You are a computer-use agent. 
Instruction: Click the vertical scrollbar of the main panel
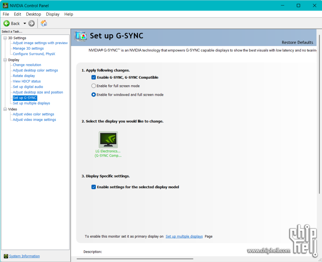click(x=319, y=114)
